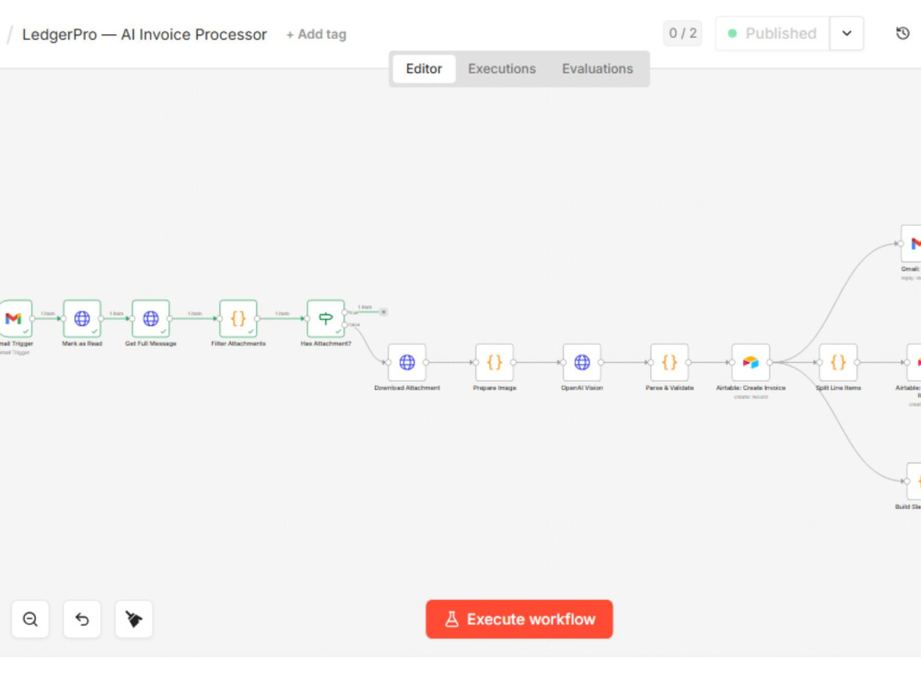
Task: Click the undo arrow button
Action: tap(82, 619)
